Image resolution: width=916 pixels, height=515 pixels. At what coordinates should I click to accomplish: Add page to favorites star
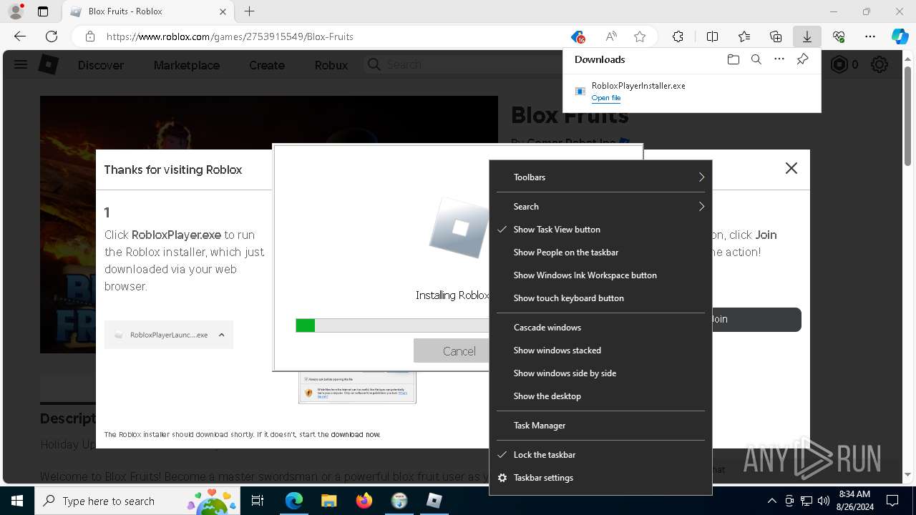click(640, 36)
